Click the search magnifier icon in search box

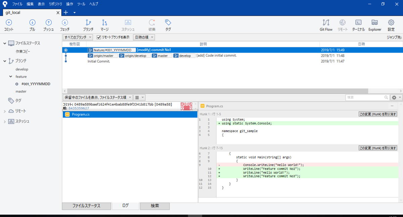tap(386, 97)
